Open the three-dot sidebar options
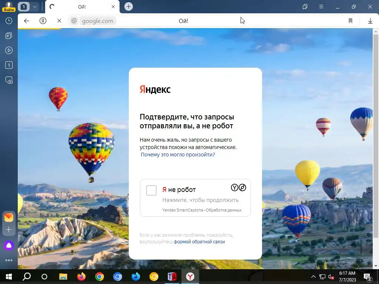This screenshot has height=284, width=379. click(9, 260)
